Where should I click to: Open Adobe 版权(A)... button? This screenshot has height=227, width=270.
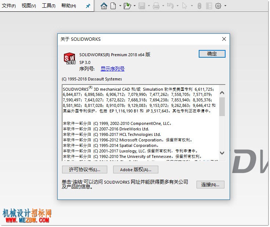136,170
